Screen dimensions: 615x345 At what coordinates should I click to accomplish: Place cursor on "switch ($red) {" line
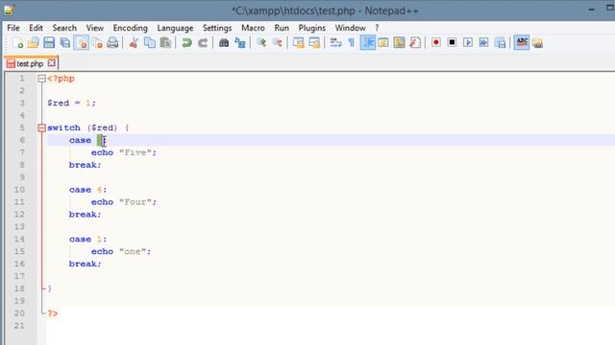(87, 127)
